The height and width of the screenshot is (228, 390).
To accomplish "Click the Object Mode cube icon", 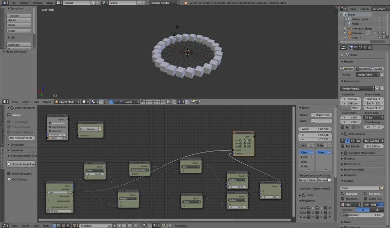I will tap(57, 102).
